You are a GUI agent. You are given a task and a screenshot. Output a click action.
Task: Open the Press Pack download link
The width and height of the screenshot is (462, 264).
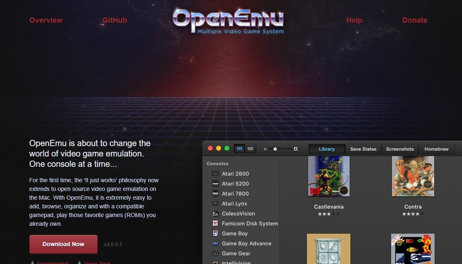click(97, 262)
